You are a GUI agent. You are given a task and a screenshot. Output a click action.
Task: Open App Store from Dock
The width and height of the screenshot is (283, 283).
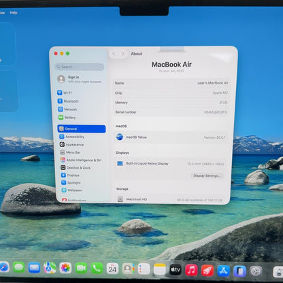(223, 271)
